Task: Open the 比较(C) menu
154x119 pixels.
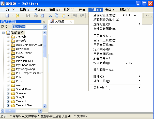Action: point(69,10)
